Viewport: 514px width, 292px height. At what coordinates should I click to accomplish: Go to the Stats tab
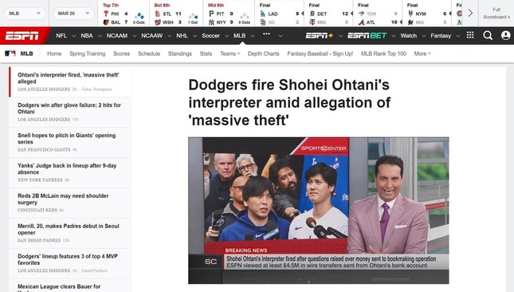click(x=206, y=53)
